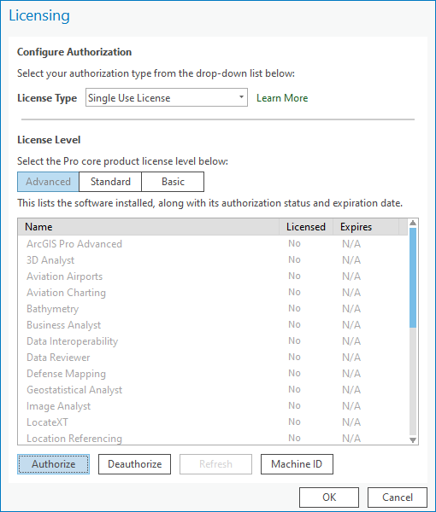Viewport: 436px width, 512px height.
Task: Click the scroll up arrow of the software list
Action: (x=413, y=223)
